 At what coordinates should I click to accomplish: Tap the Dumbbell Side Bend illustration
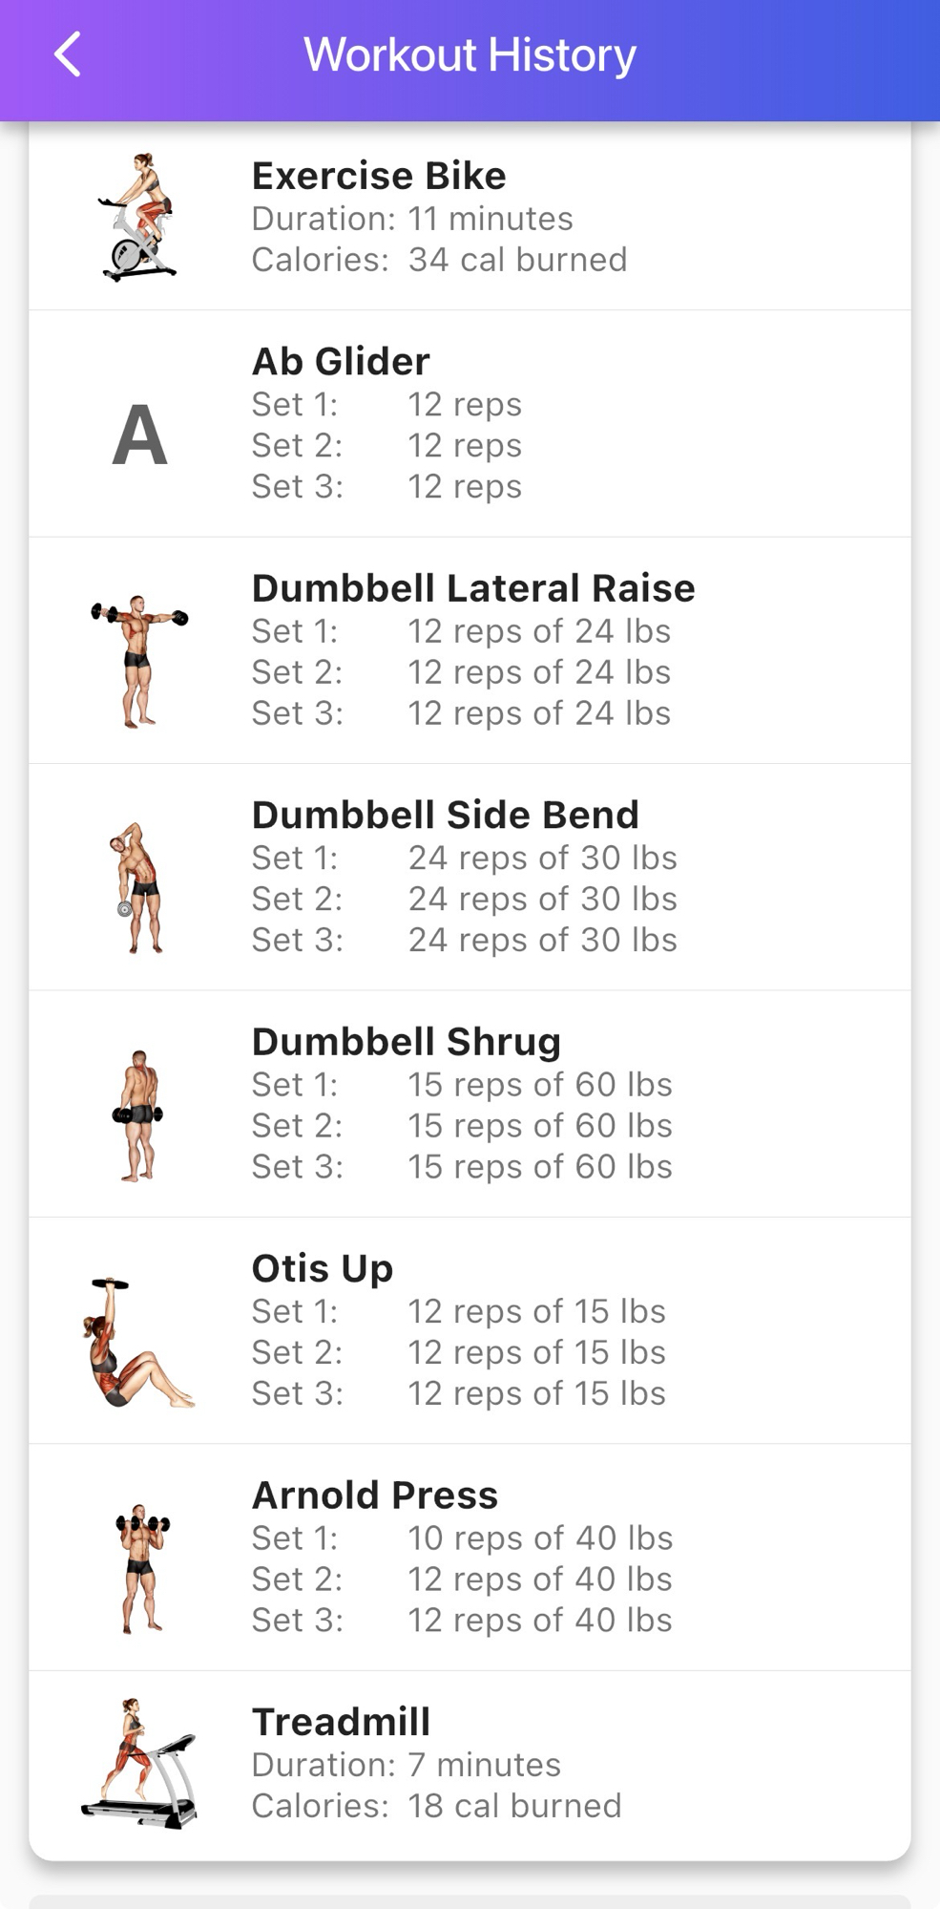tap(139, 888)
